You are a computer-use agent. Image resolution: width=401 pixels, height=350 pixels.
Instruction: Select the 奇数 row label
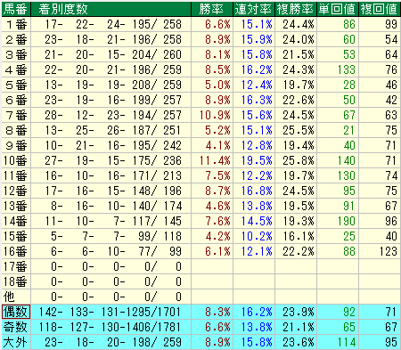tap(16, 327)
